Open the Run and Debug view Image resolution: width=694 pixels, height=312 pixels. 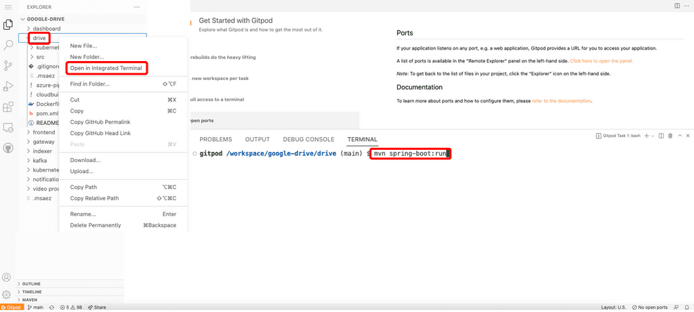point(8,86)
